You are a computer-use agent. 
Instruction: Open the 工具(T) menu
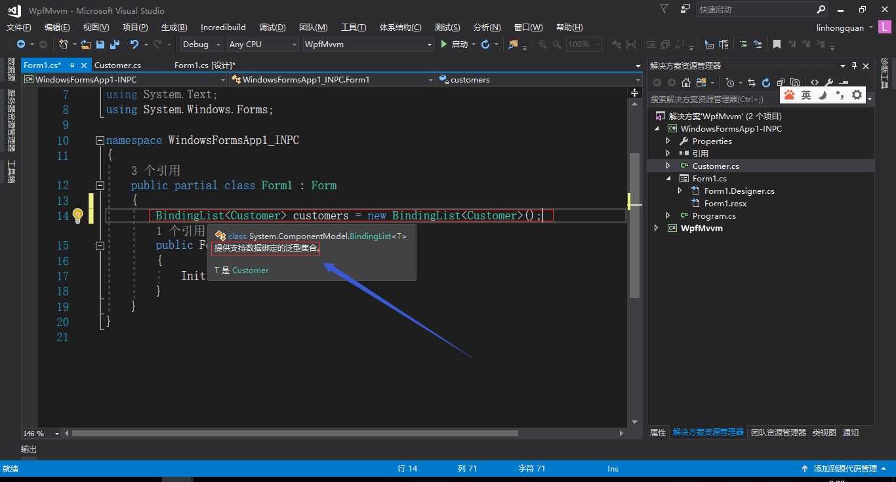[354, 27]
